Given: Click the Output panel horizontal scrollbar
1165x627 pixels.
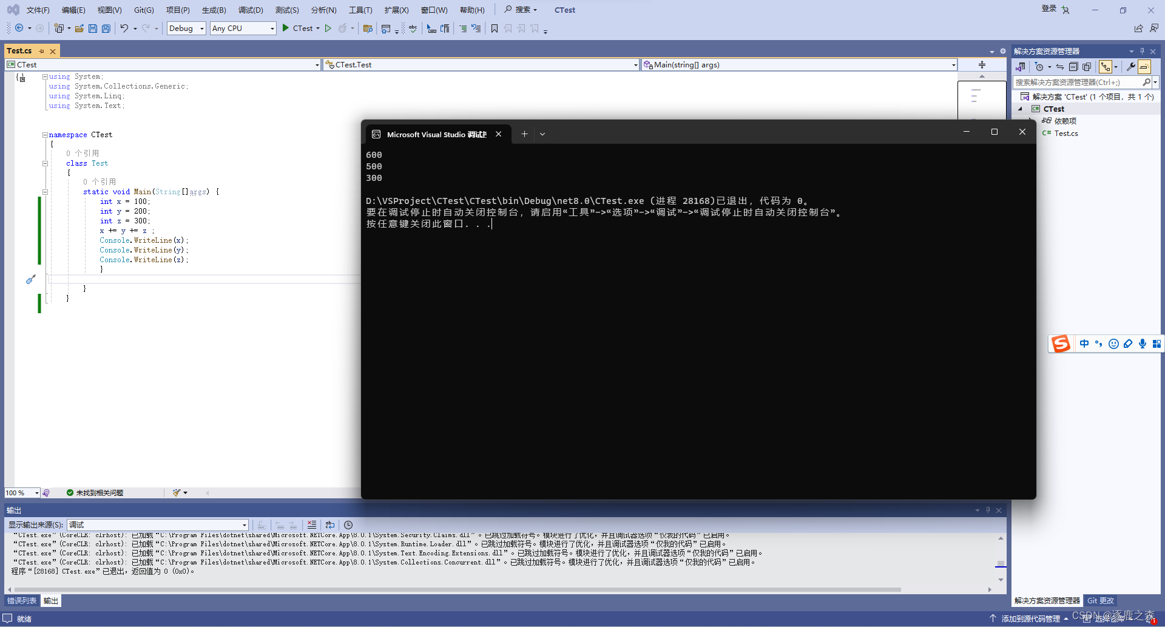Looking at the screenshot, I should point(458,589).
